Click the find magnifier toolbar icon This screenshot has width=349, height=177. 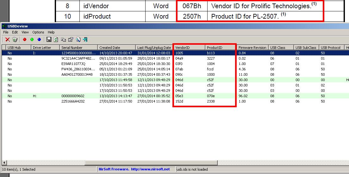[x=78, y=39]
